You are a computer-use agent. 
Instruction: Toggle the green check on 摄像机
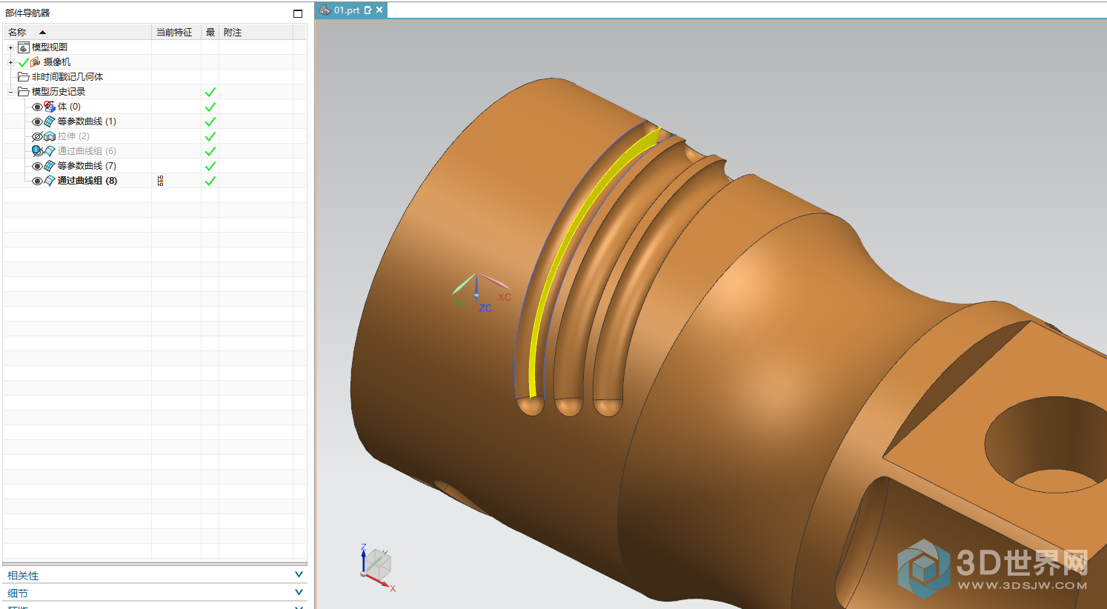click(24, 62)
